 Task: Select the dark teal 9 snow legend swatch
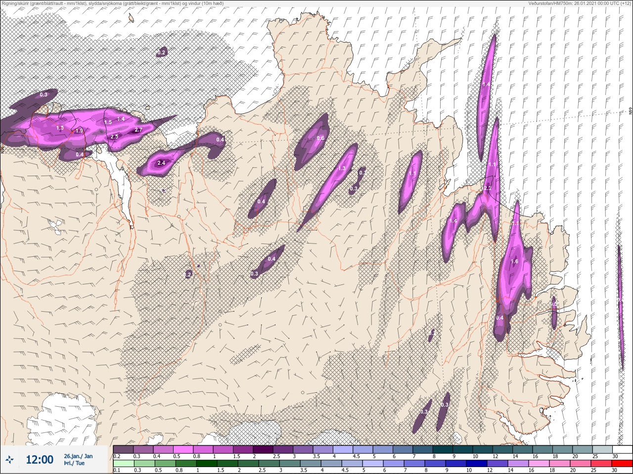pos(463,449)
